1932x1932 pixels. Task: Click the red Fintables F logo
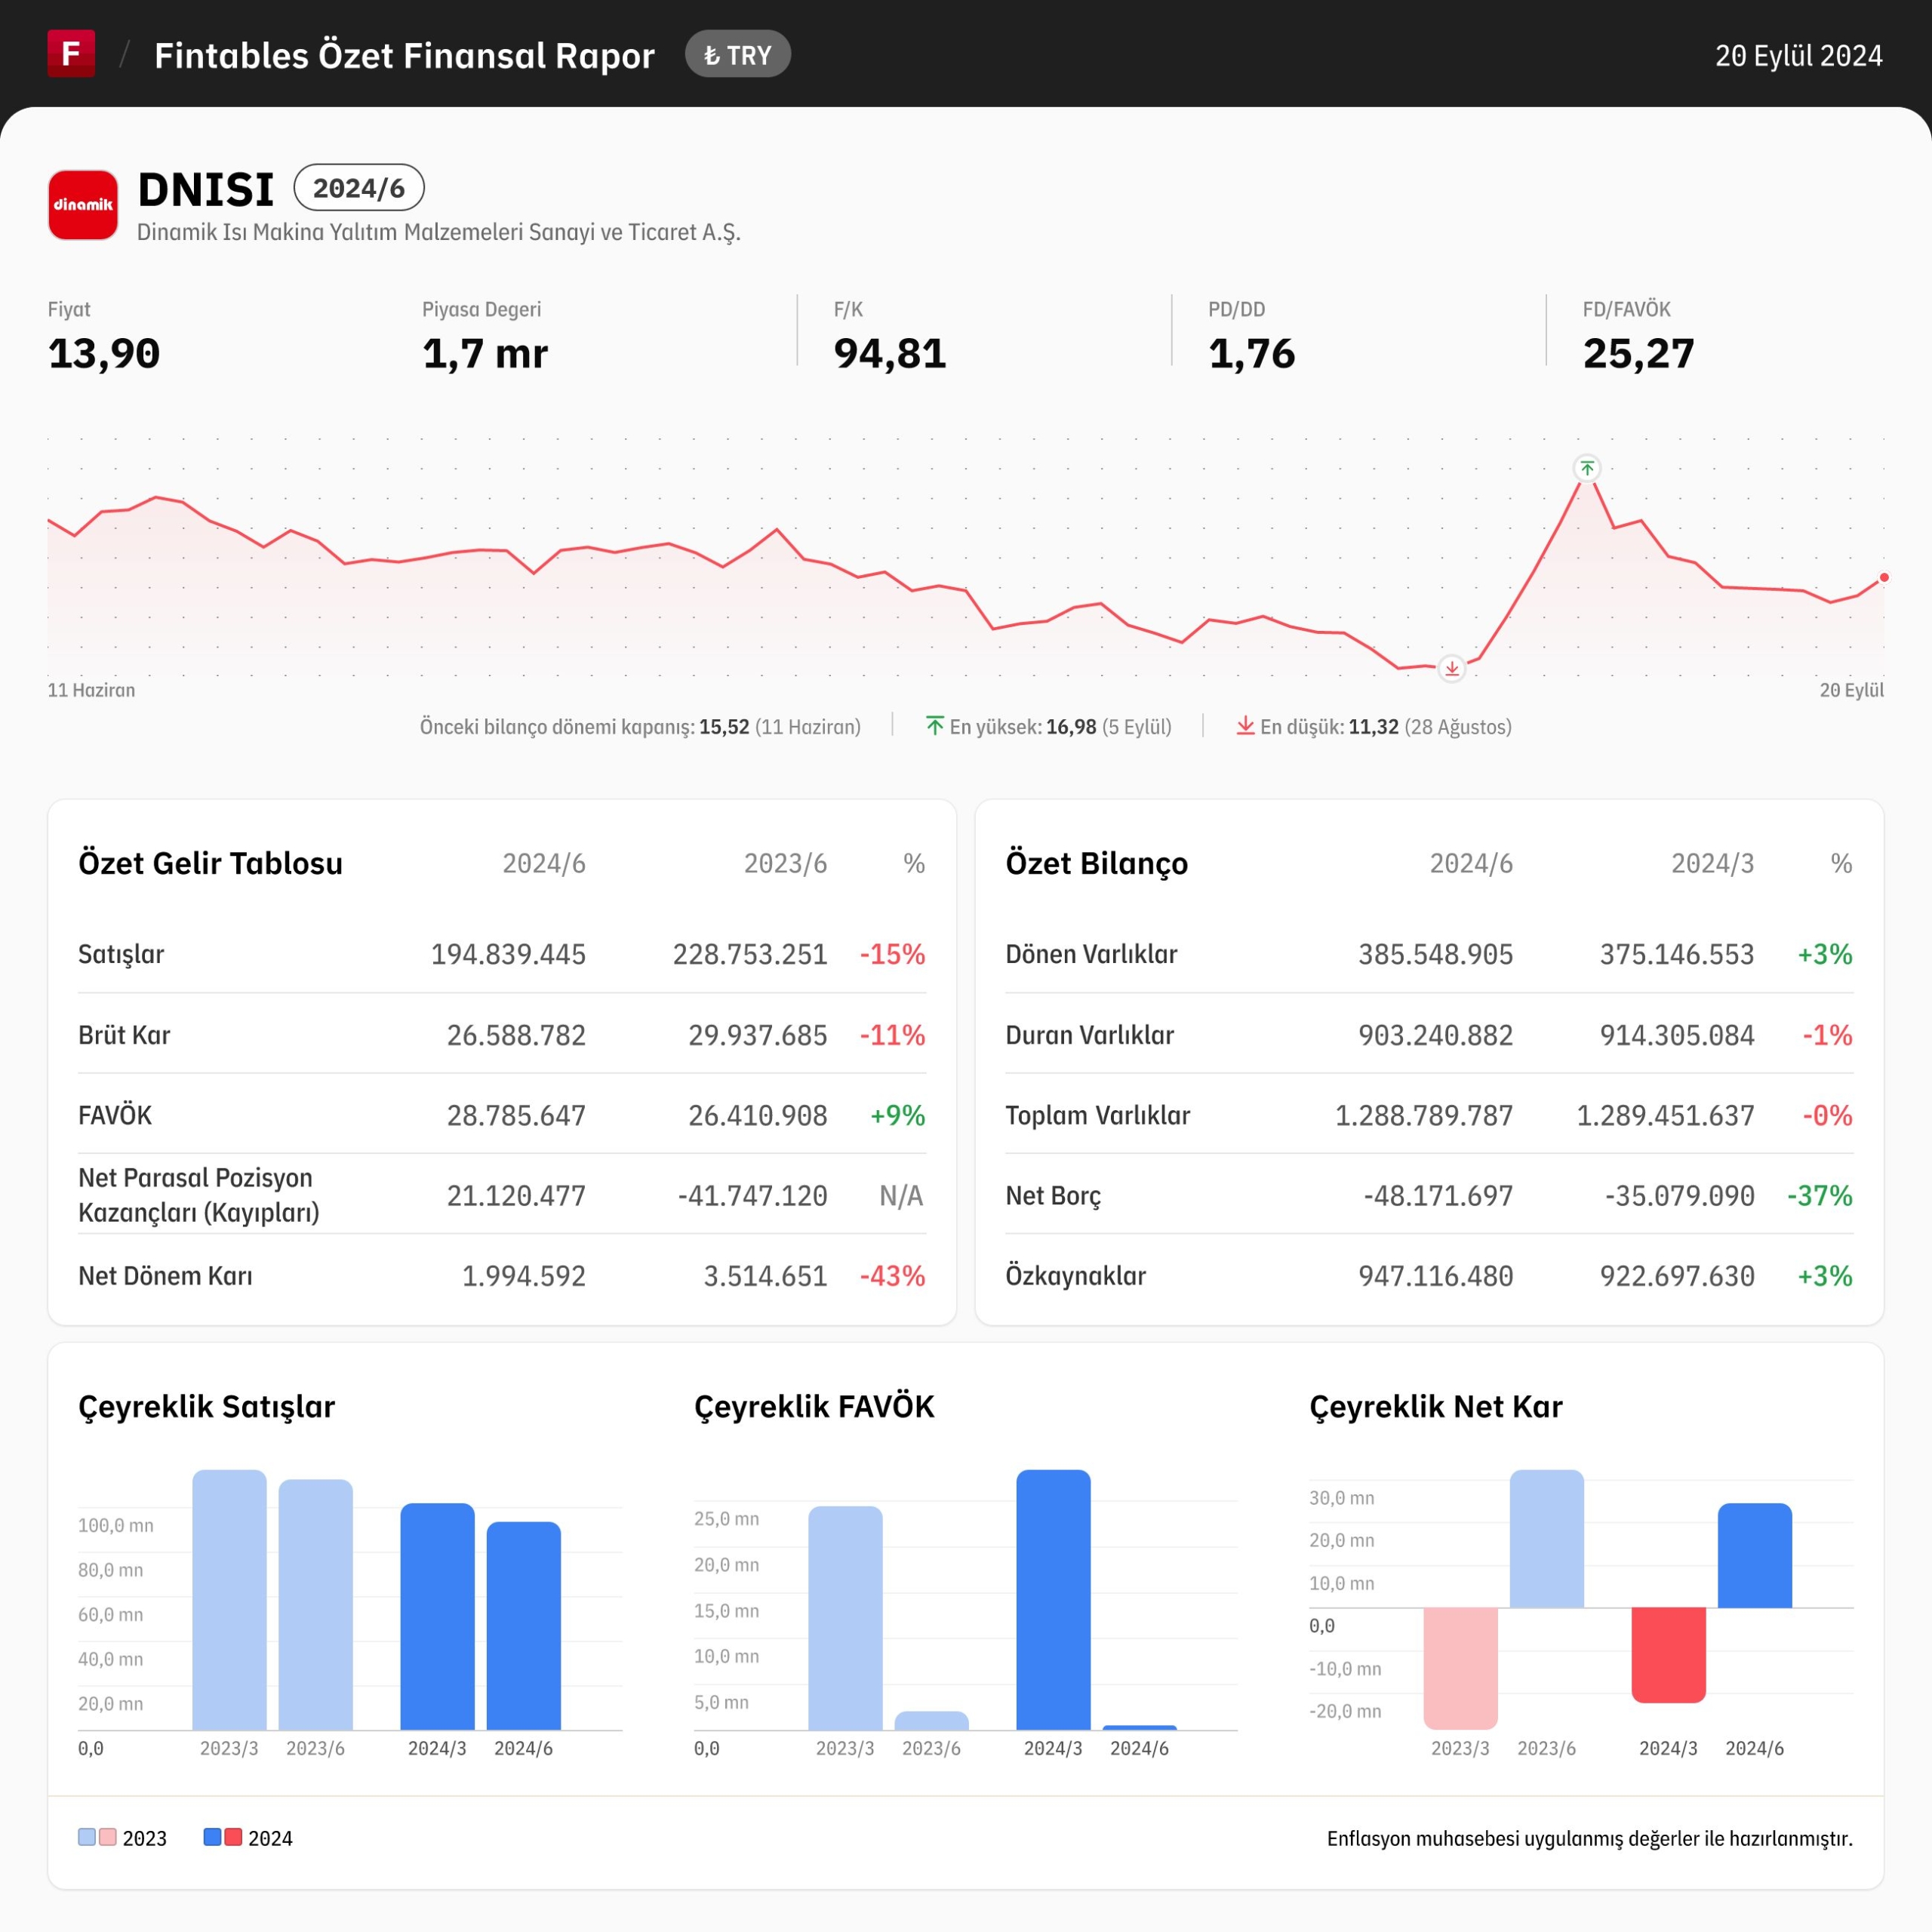[71, 53]
